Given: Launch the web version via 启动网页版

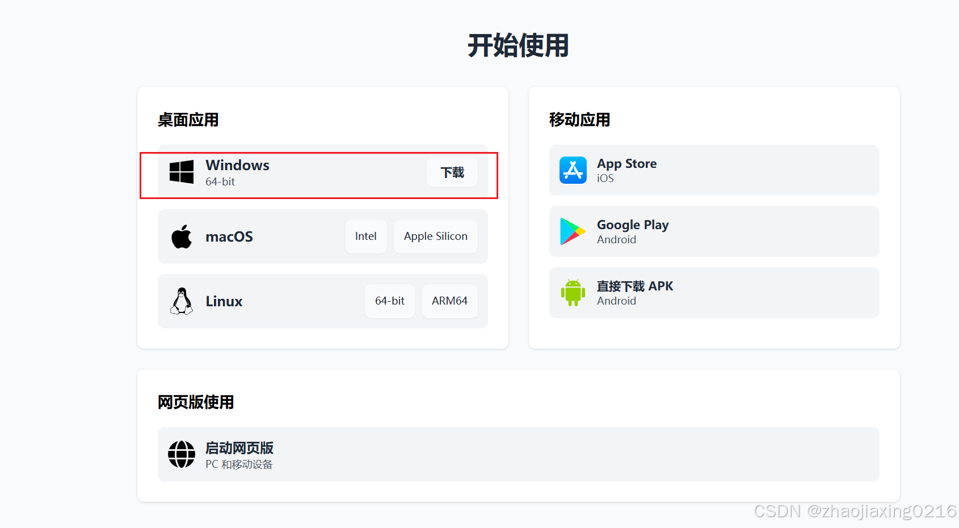Looking at the screenshot, I should click(x=519, y=454).
